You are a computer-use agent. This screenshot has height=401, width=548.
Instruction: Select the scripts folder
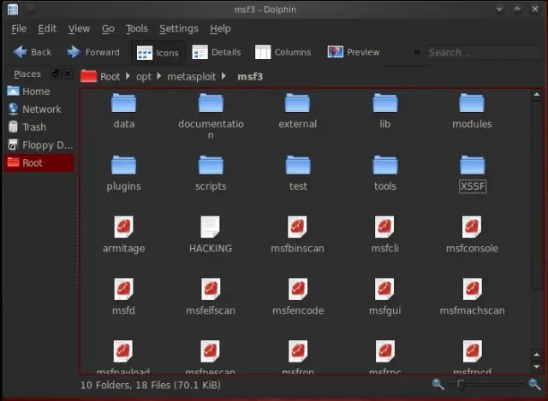tap(211, 174)
